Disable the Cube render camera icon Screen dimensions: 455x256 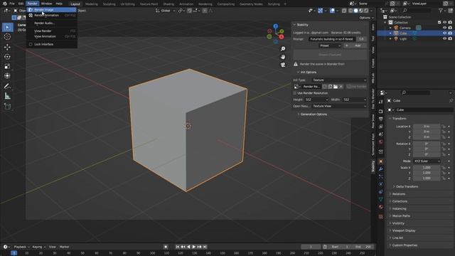(x=450, y=33)
